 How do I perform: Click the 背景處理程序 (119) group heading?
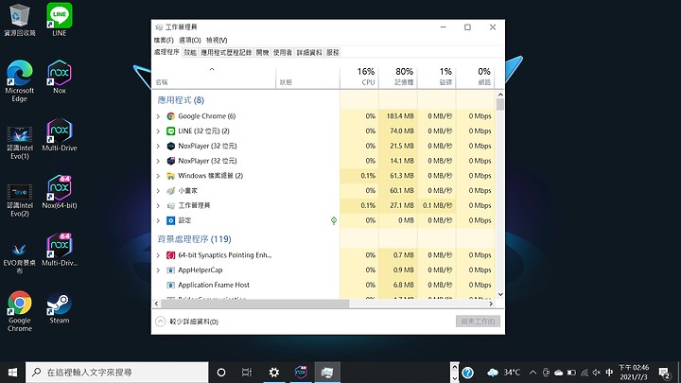tap(194, 239)
